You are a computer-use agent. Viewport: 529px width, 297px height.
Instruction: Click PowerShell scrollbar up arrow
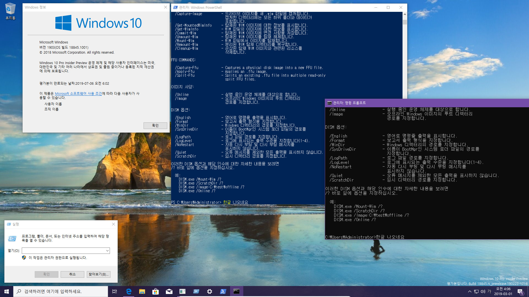coord(405,14)
